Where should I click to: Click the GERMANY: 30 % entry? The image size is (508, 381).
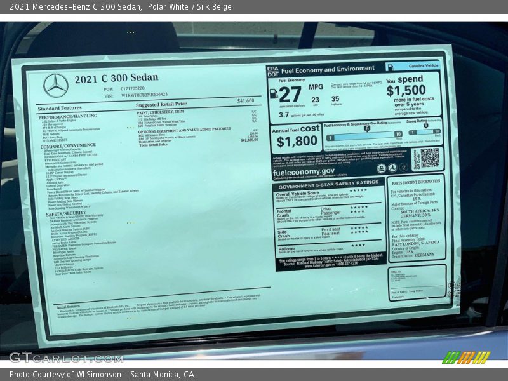(x=415, y=215)
